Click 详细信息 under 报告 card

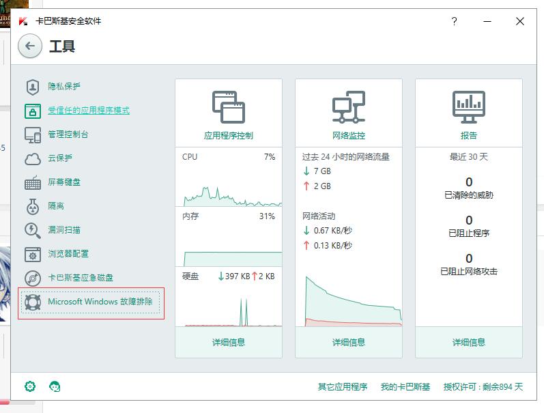469,343
